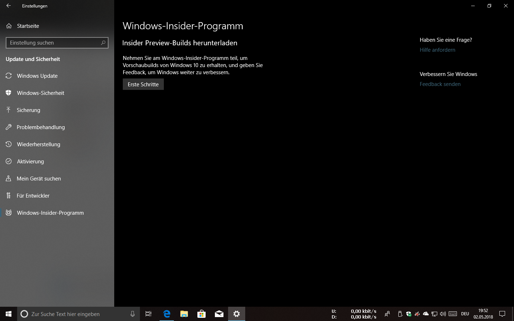Open the Mail app from taskbar

pyautogui.click(x=219, y=314)
